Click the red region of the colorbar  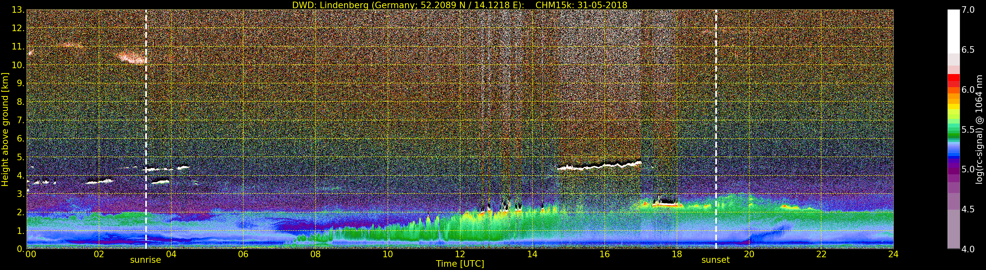953,80
